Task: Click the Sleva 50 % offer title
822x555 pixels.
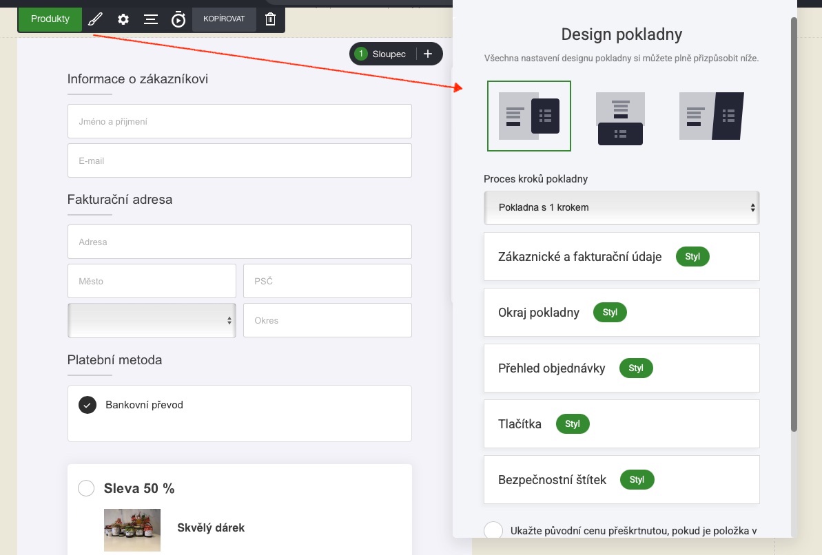Action: 139,488
